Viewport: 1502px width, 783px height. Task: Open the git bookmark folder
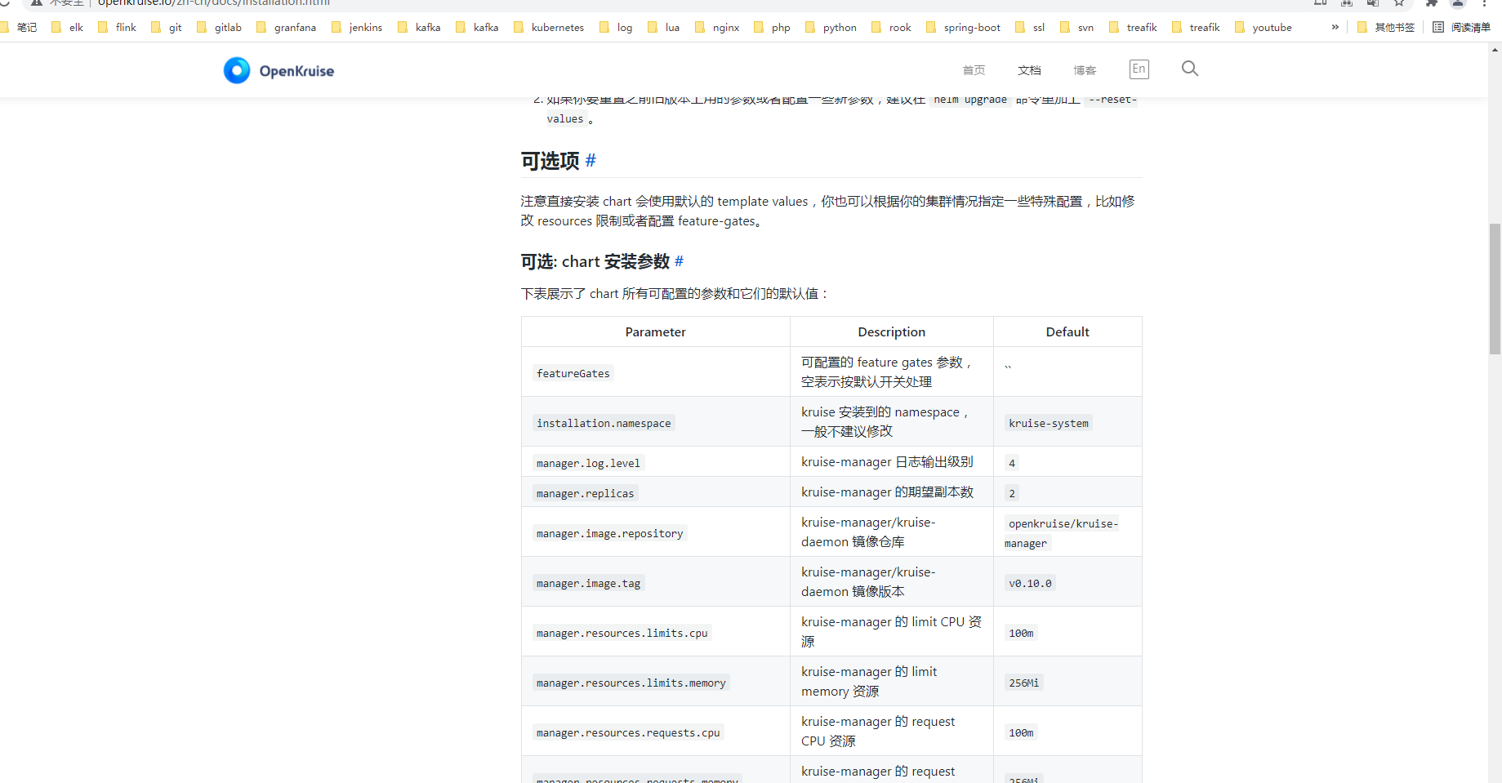pyautogui.click(x=167, y=27)
